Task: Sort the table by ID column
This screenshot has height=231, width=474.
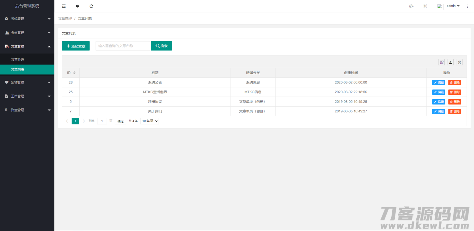Action: (x=74, y=73)
